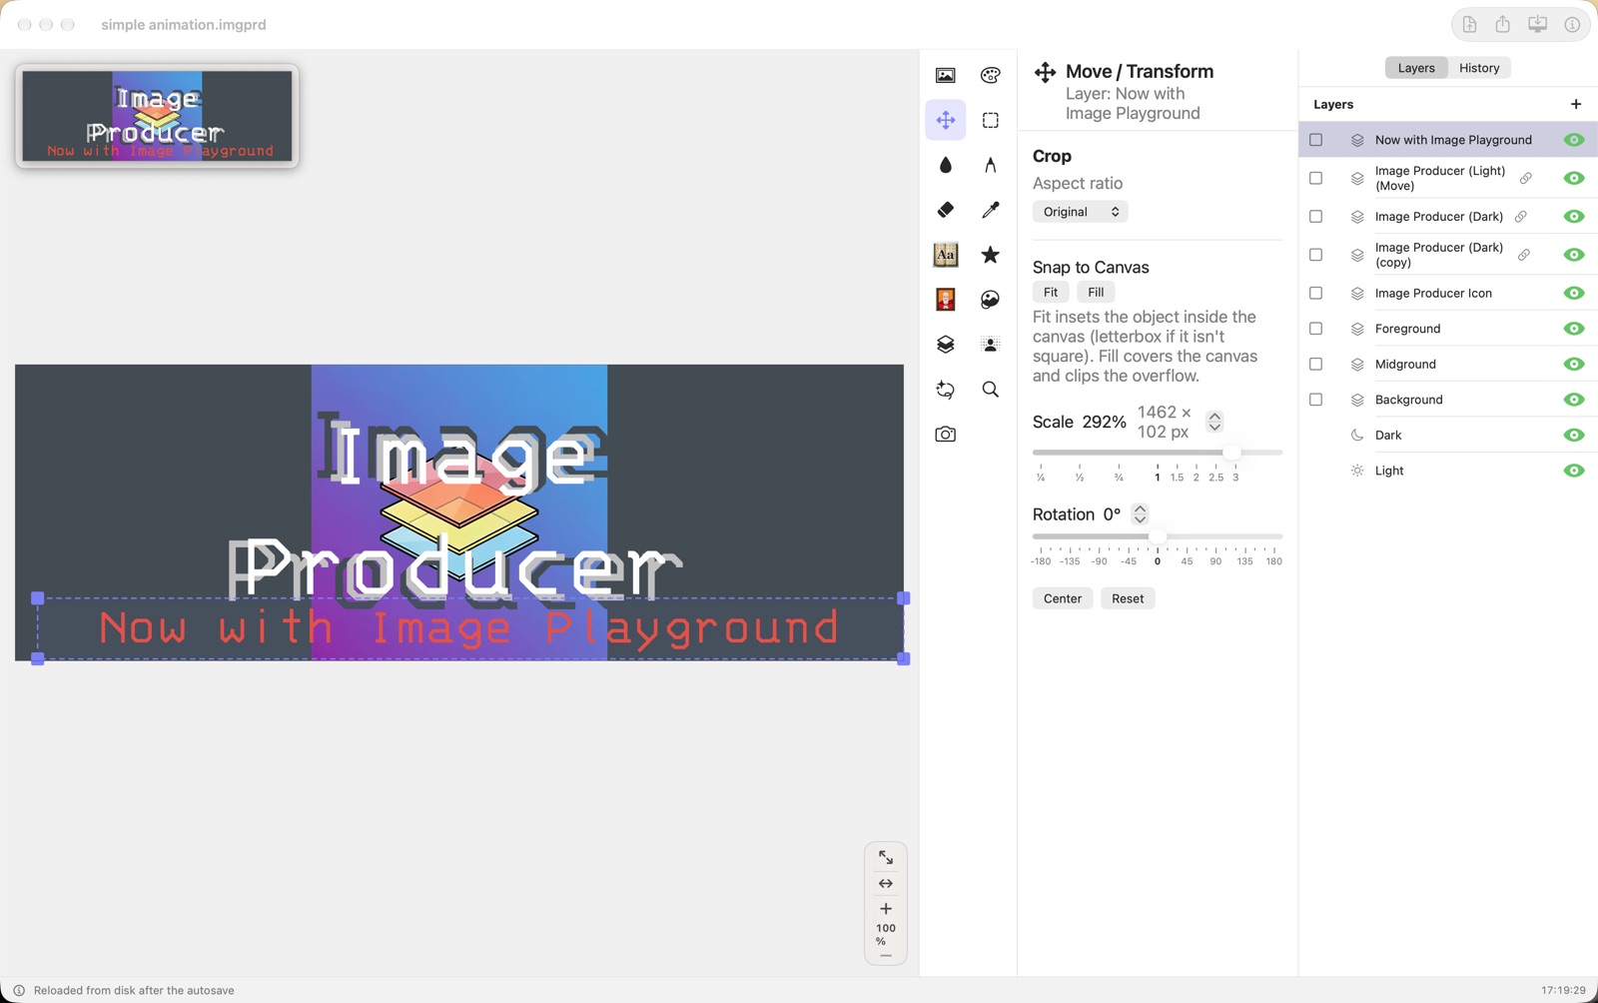Select the compass drawing tool
Image resolution: width=1598 pixels, height=1003 pixels.
(x=990, y=165)
